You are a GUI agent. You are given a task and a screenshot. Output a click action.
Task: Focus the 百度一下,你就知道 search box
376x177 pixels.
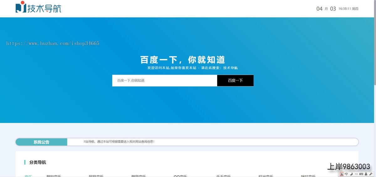tap(164, 81)
